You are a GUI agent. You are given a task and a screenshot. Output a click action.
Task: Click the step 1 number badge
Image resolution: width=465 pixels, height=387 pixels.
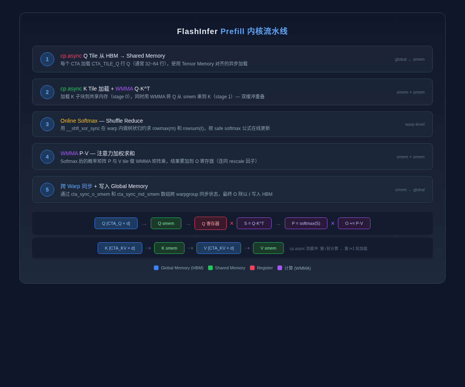point(47,59)
